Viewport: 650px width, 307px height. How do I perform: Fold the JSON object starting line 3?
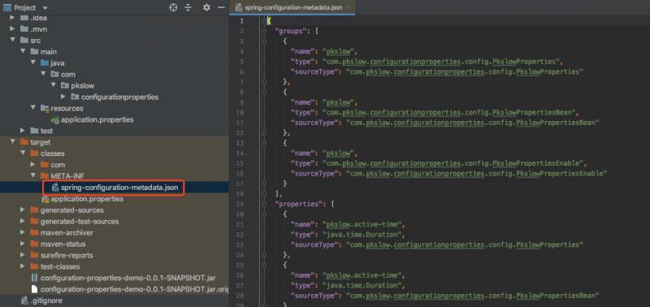point(265,41)
